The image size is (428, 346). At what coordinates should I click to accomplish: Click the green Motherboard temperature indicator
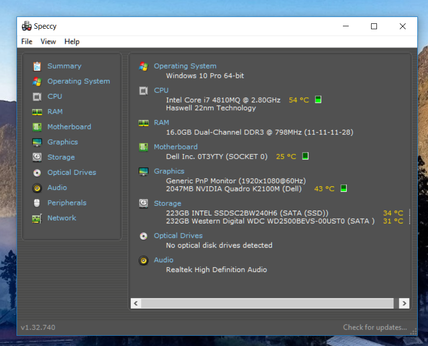point(305,156)
